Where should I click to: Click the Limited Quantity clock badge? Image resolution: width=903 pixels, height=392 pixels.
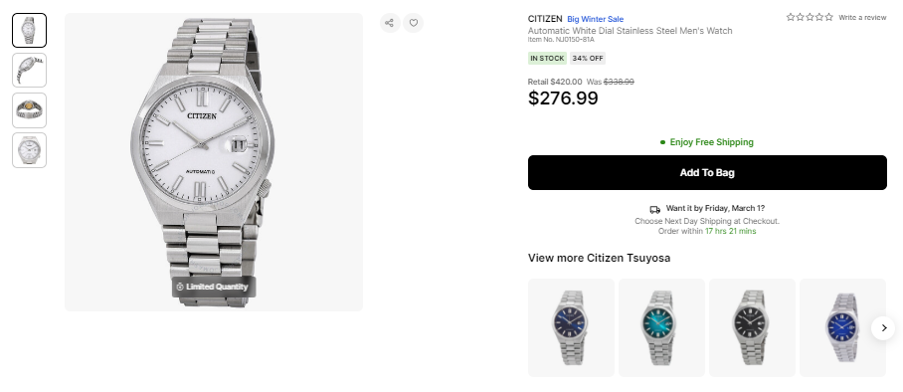tap(213, 287)
